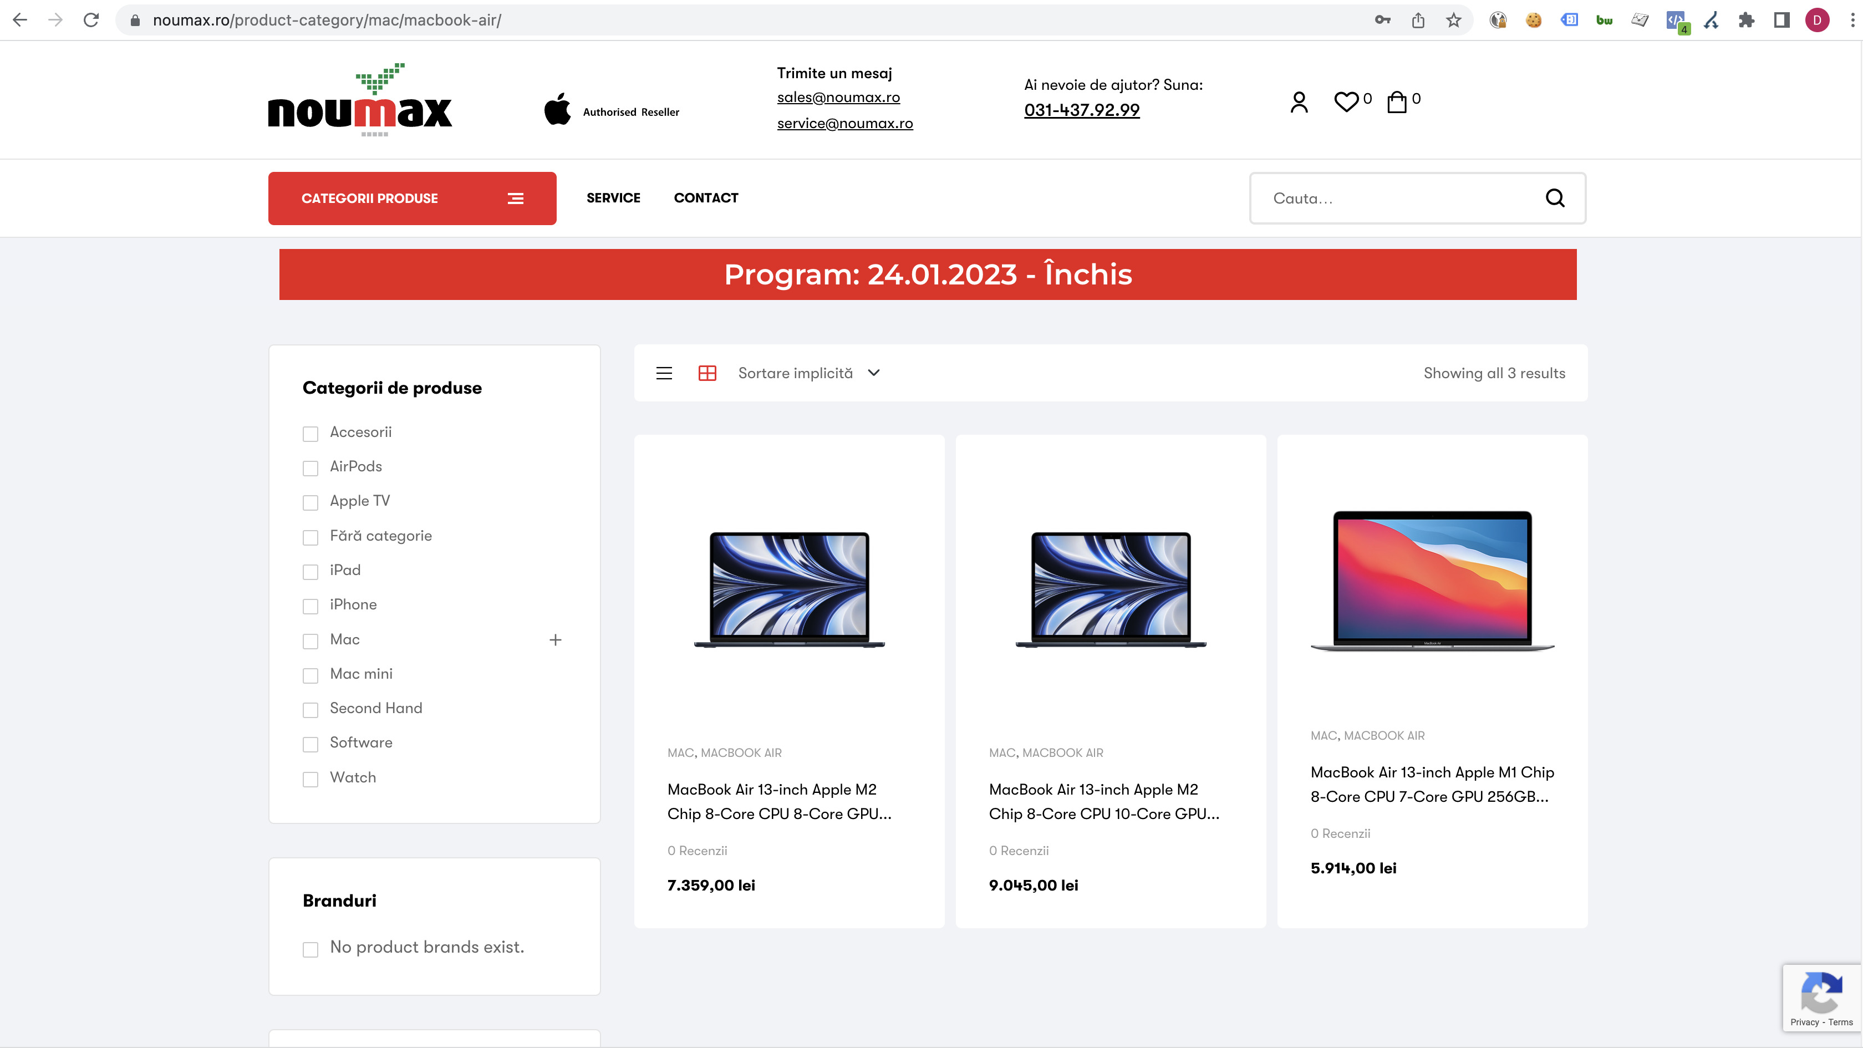Screen dimensions: 1863x1048
Task: Open the 7.359,00 lei MacBook Air image
Action: [x=789, y=589]
